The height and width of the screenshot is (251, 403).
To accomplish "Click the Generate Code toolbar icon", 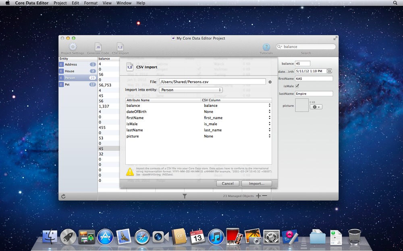I will point(98,47).
